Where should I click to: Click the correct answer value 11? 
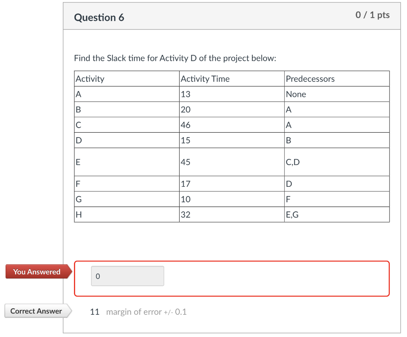click(95, 312)
